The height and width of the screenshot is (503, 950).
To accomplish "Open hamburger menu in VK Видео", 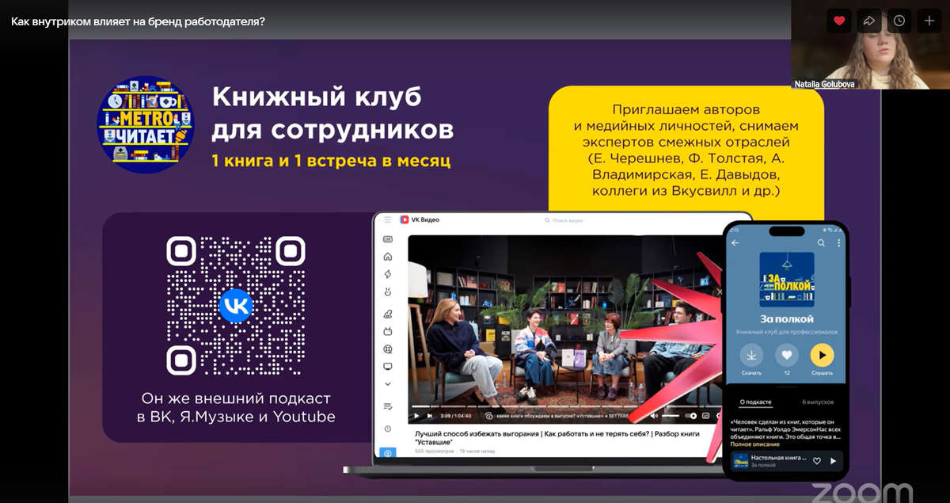I will [388, 219].
